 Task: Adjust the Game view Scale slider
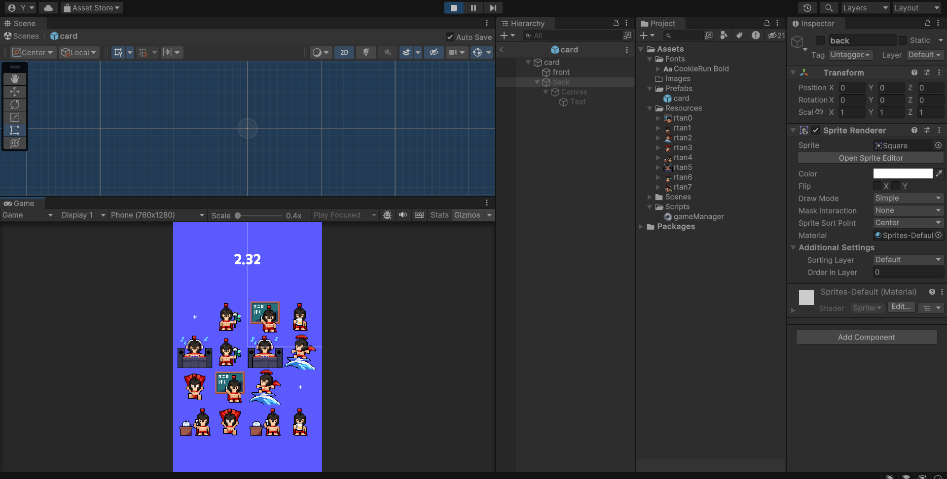(258, 215)
